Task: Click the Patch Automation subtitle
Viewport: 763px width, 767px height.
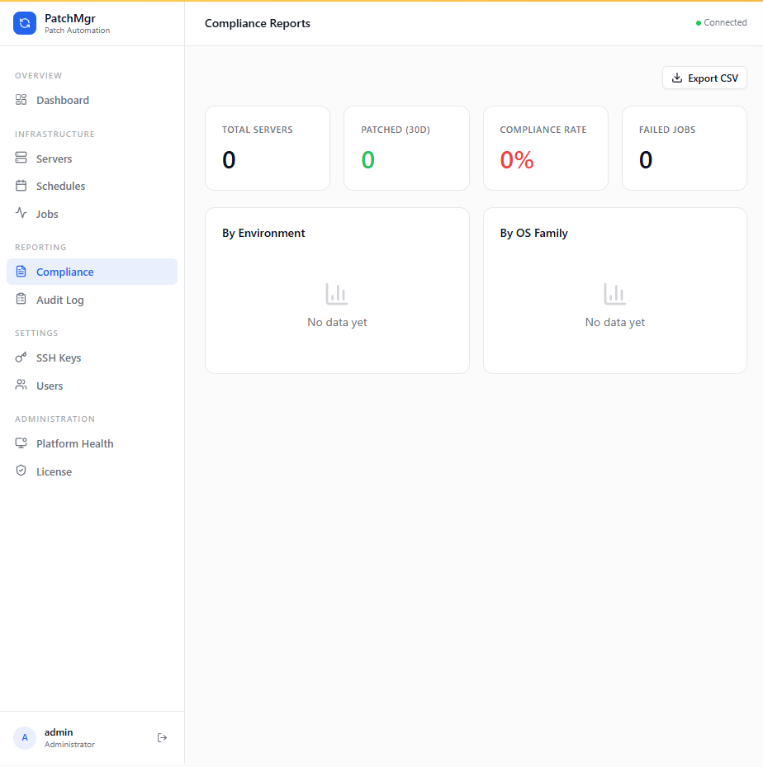Action: click(x=78, y=31)
